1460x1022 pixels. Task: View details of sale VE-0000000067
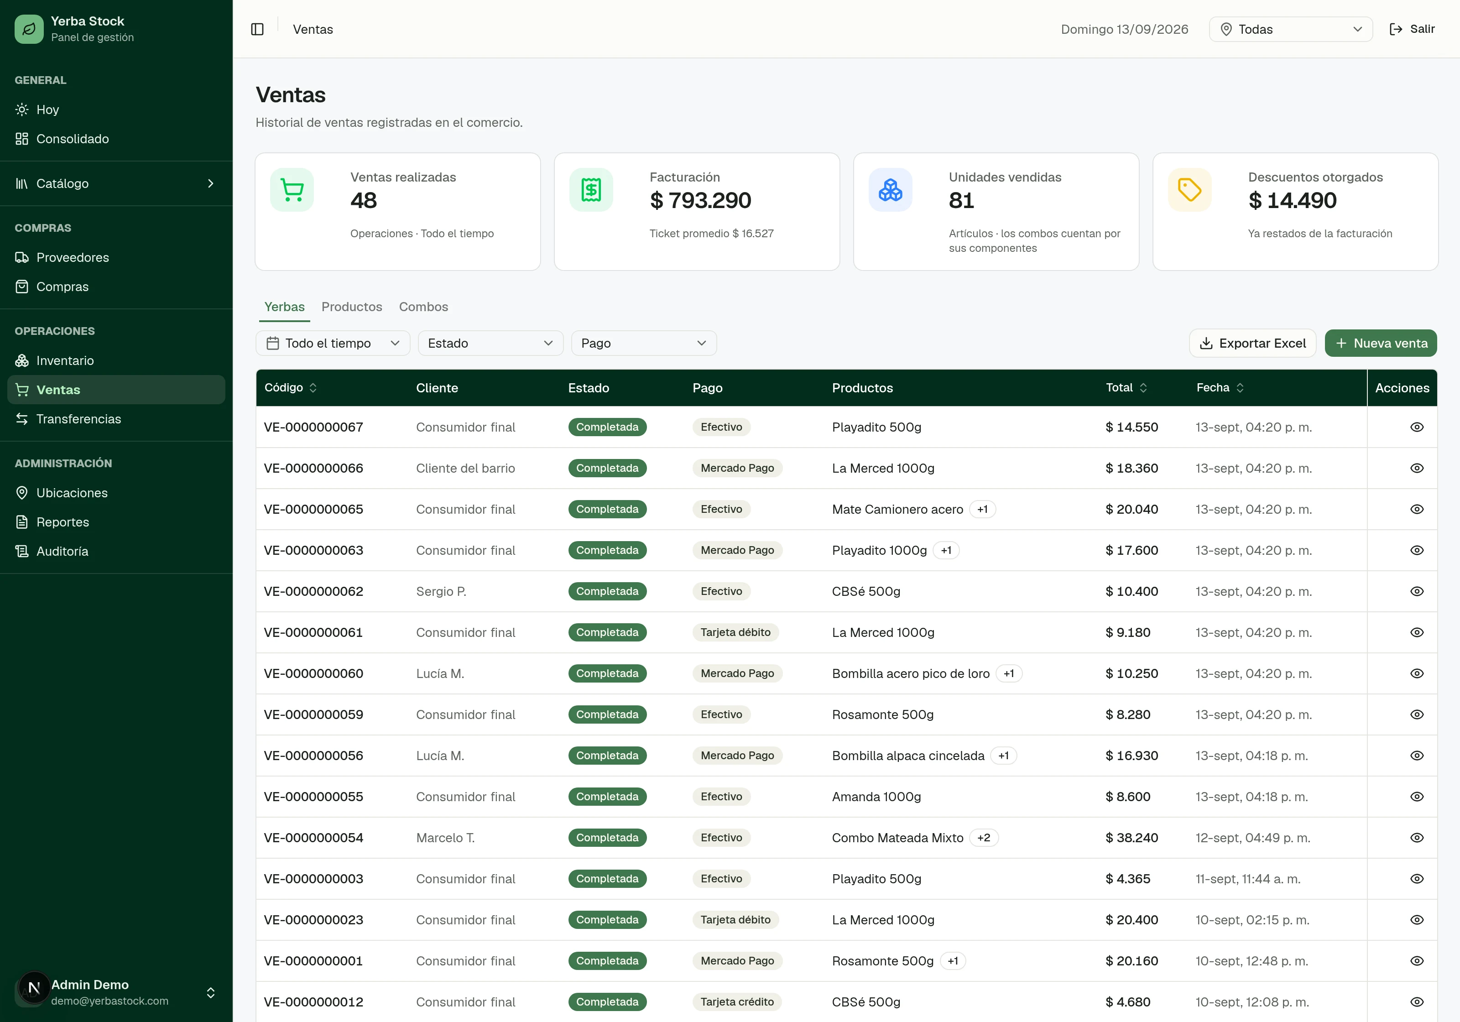click(1417, 427)
